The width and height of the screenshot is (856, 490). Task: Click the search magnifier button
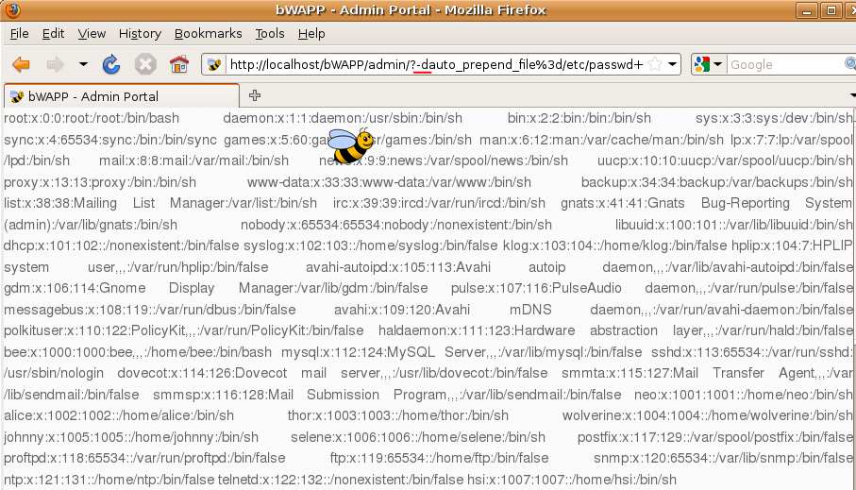click(850, 64)
